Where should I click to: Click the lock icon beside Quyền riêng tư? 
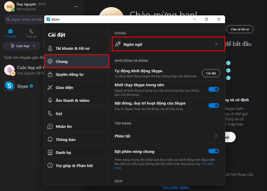(50, 74)
